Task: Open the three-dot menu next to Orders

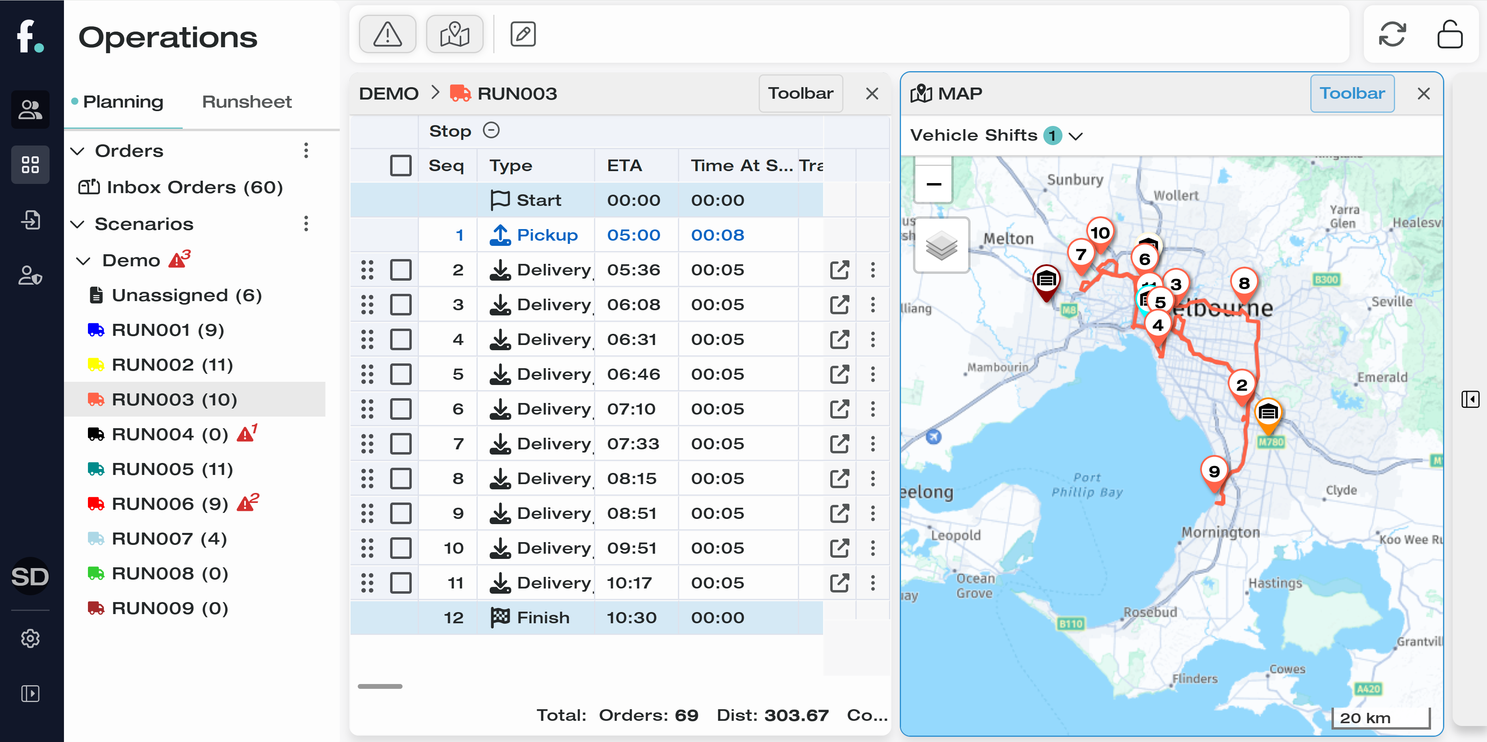Action: click(x=306, y=151)
